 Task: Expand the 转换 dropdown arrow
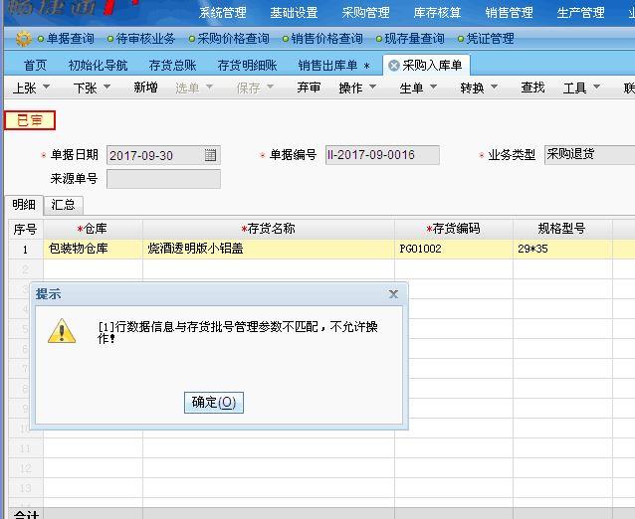(494, 86)
